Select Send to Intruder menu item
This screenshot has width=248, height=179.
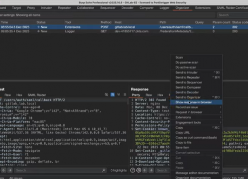196,72
